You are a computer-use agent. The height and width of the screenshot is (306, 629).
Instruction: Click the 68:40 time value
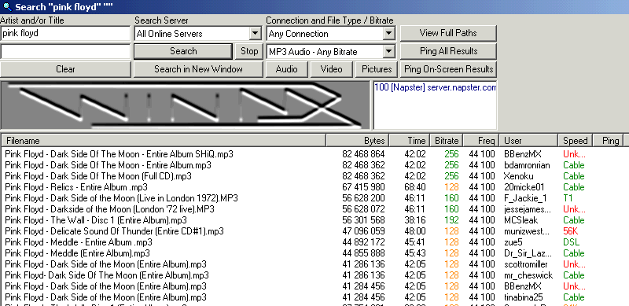[415, 187]
